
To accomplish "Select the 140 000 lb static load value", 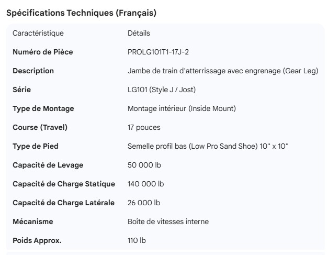I will 146,184.
